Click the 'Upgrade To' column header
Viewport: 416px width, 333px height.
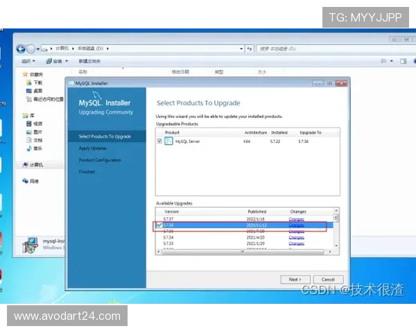311,133
